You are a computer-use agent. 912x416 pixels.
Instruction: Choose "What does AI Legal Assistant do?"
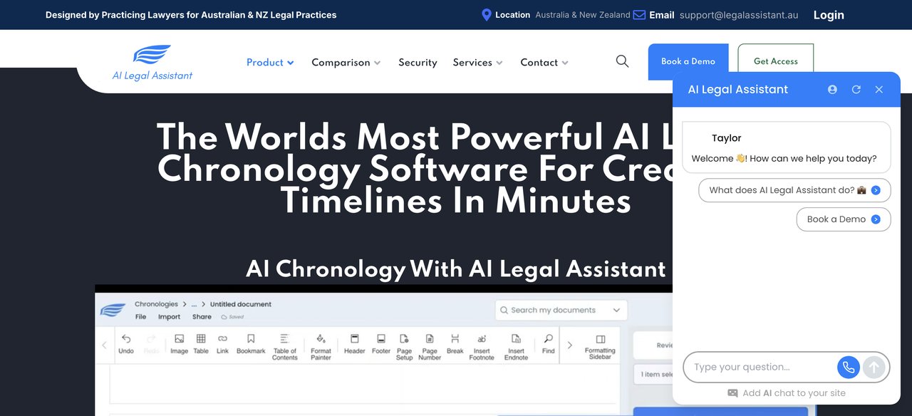tap(794, 190)
